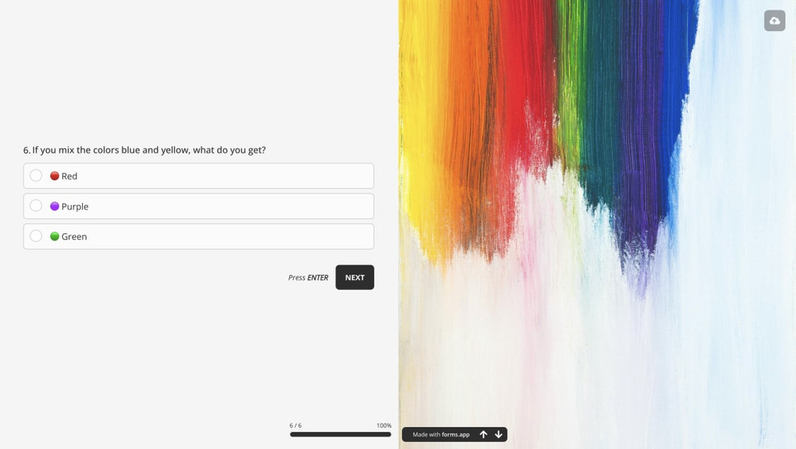This screenshot has width=796, height=449.
Task: Select the Red radio button
Action: [36, 175]
